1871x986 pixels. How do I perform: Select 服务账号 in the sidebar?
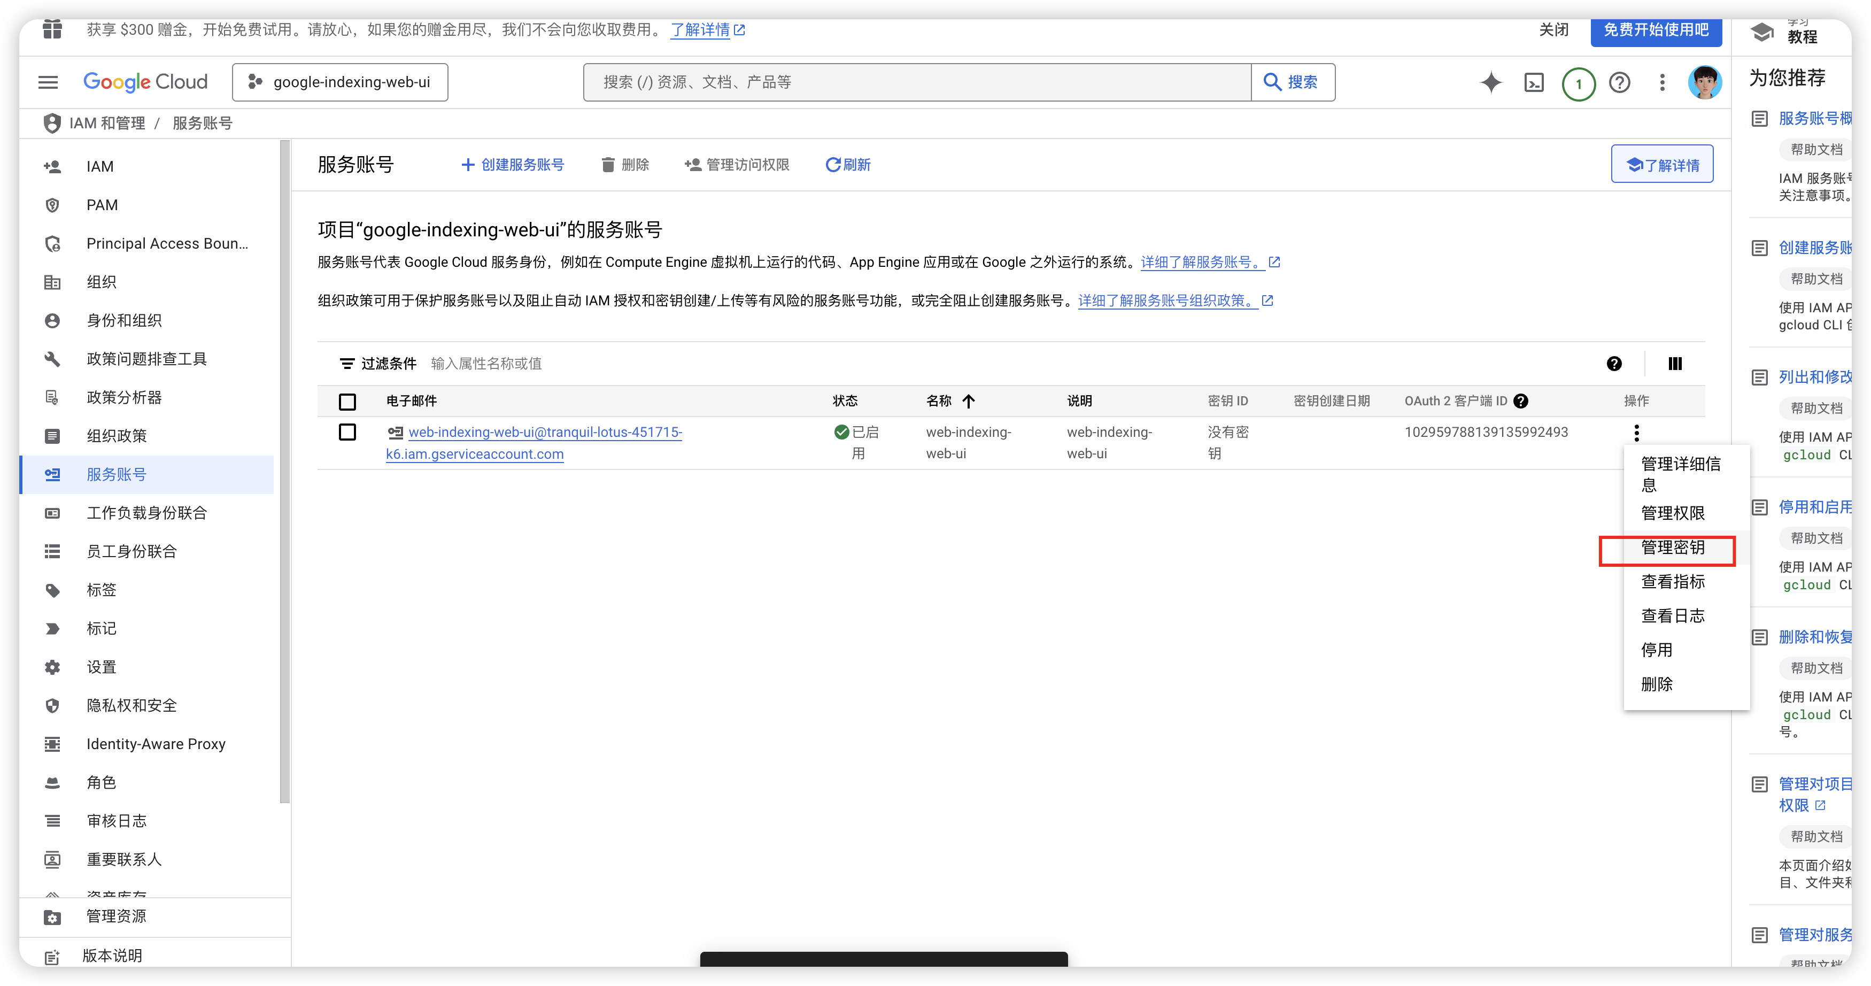[146, 474]
